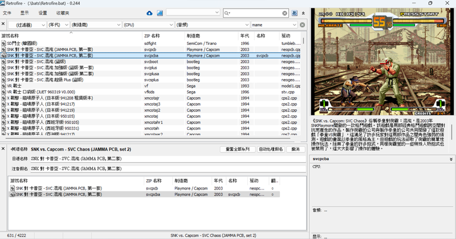The image size is (456, 239).
Task: Click the game icon of the sdfight row
Action: [3, 43]
